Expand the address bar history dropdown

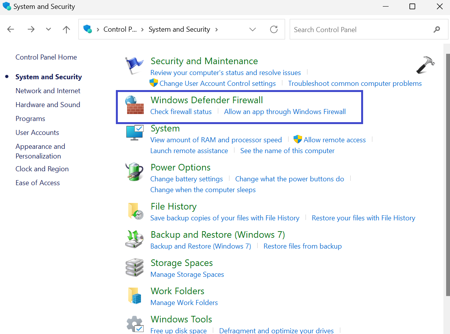coord(253,29)
